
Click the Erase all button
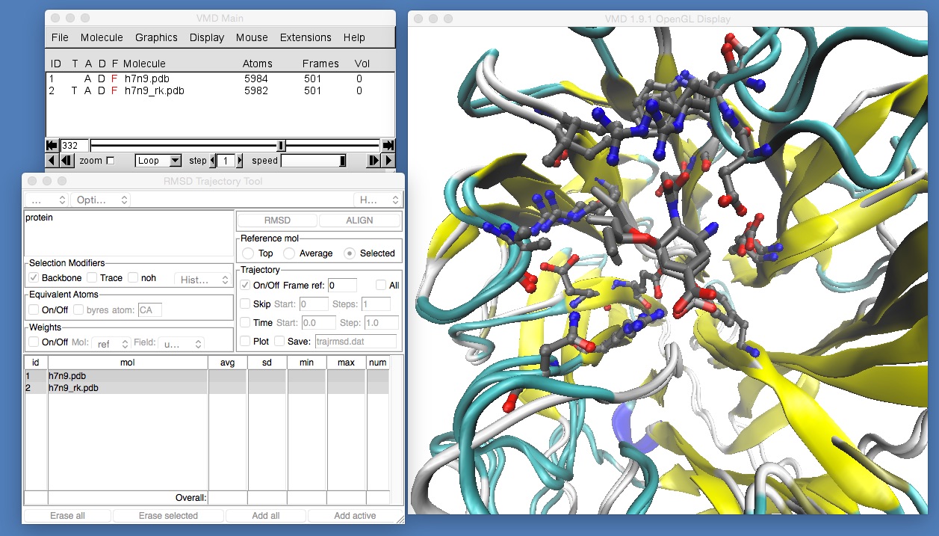pyautogui.click(x=66, y=515)
